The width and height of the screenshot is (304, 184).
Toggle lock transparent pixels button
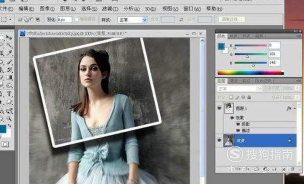tap(231, 97)
